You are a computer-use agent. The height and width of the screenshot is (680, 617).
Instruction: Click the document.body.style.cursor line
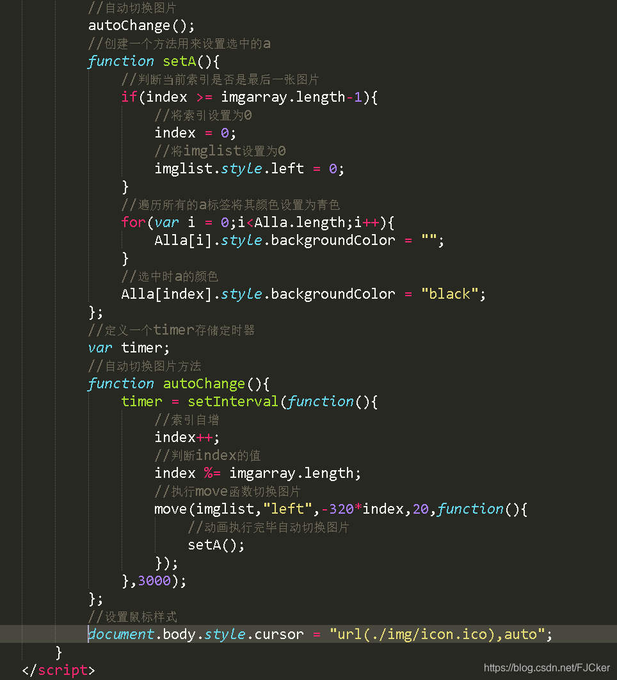[x=320, y=635]
